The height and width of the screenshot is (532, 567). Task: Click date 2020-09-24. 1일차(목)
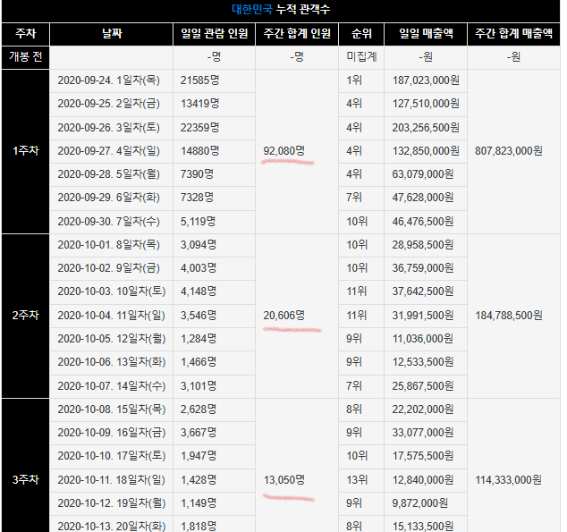(x=108, y=80)
